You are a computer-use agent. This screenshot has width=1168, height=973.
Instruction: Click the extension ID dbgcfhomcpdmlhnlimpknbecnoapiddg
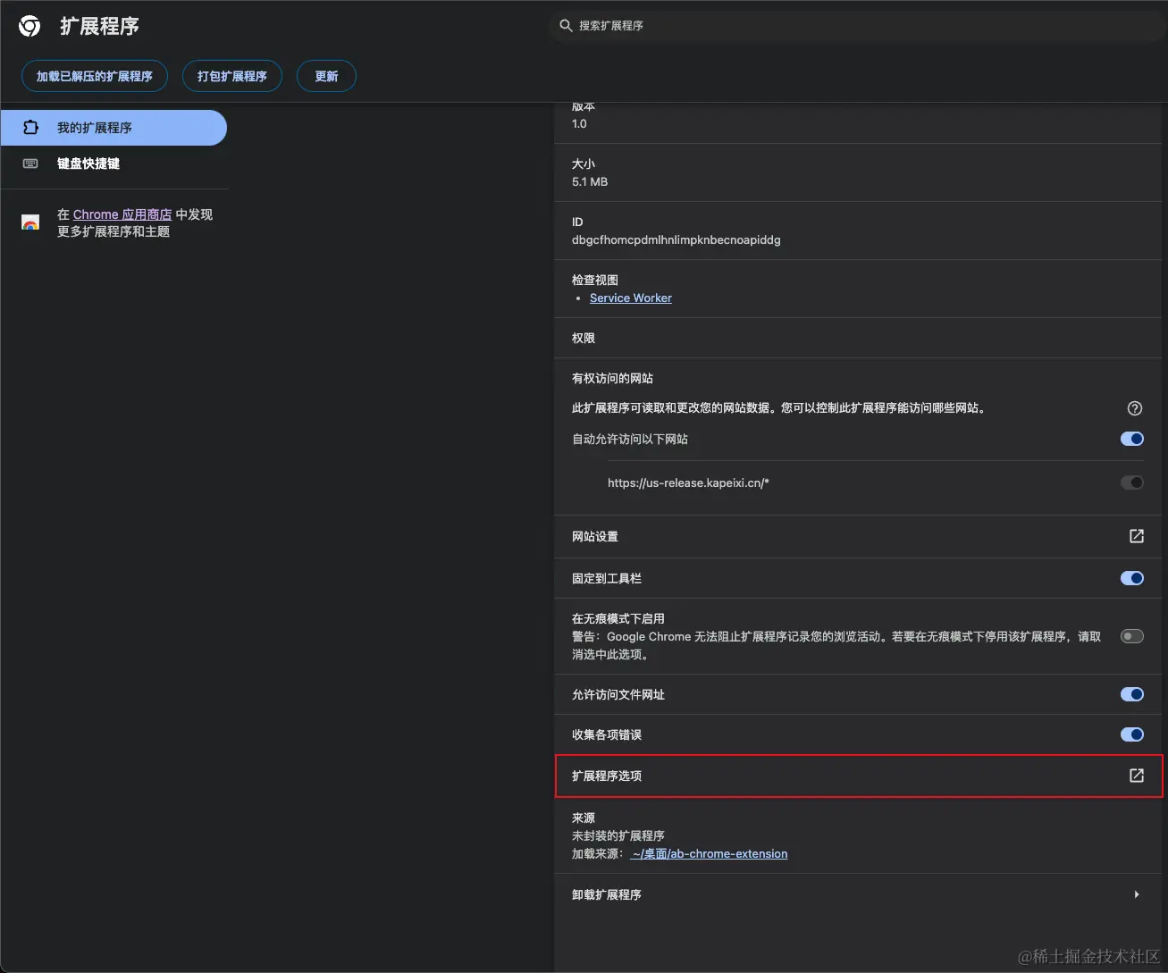676,239
